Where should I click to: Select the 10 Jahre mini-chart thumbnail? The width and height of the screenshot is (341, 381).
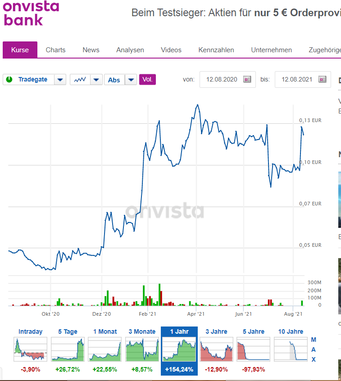point(291,349)
